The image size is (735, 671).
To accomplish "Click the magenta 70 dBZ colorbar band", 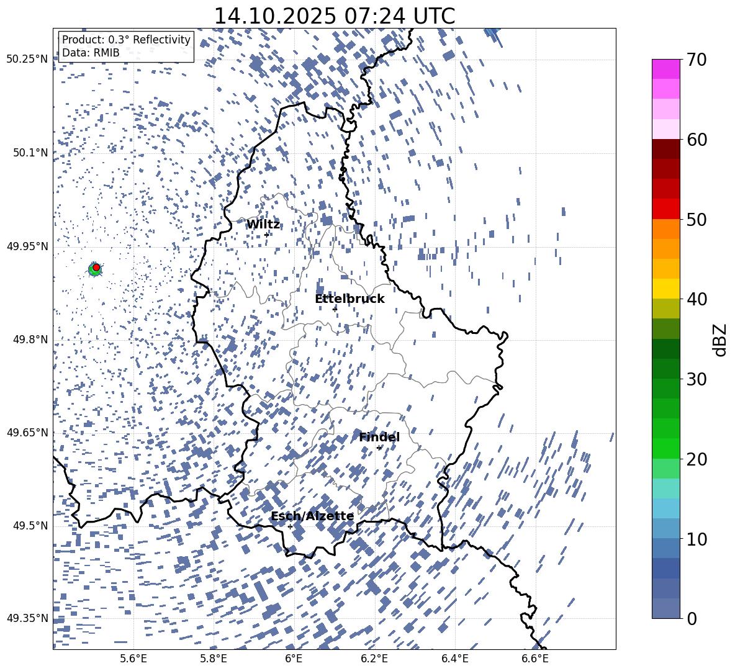I will pyautogui.click(x=665, y=69).
